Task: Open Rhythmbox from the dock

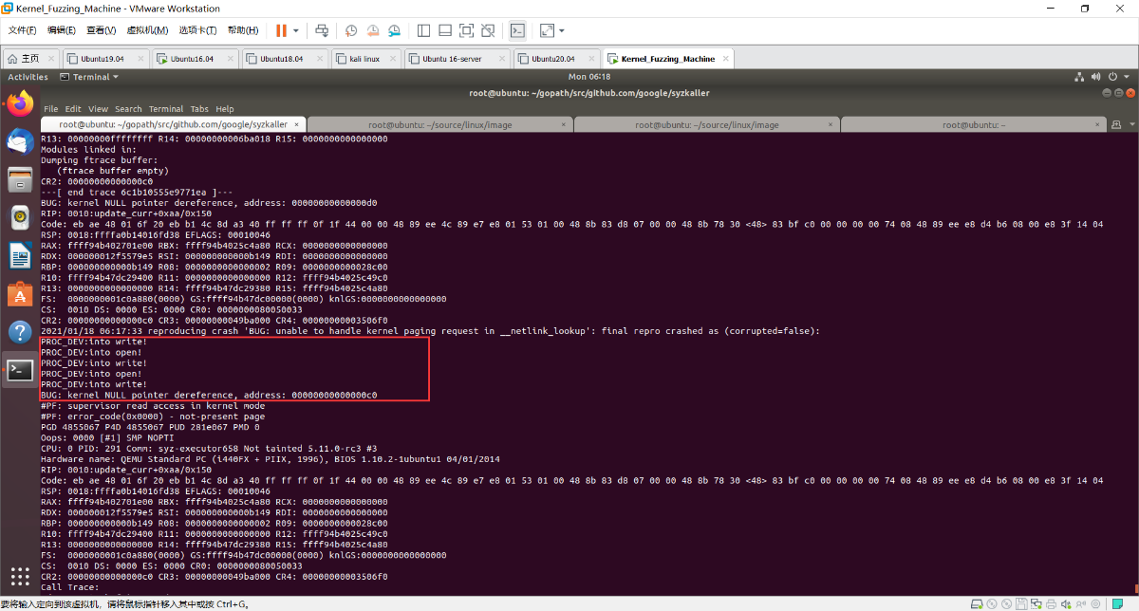Action: click(20, 217)
